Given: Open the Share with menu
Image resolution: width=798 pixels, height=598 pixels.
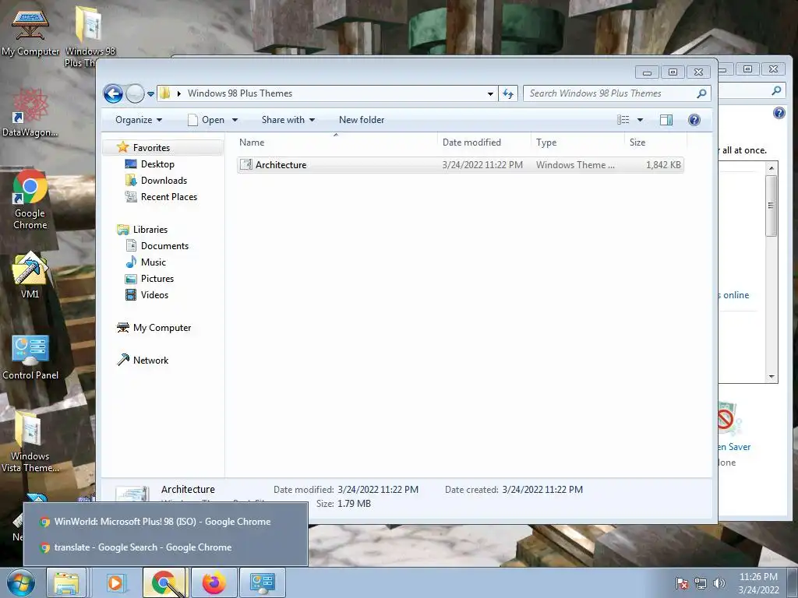Looking at the screenshot, I should click(x=288, y=120).
